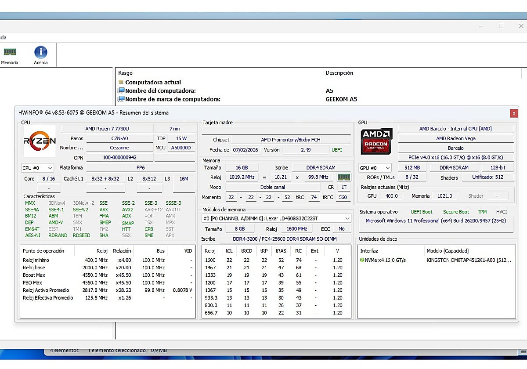The width and height of the screenshot is (527, 369).
Task: Click the MCU A50000D value
Action: (x=181, y=148)
